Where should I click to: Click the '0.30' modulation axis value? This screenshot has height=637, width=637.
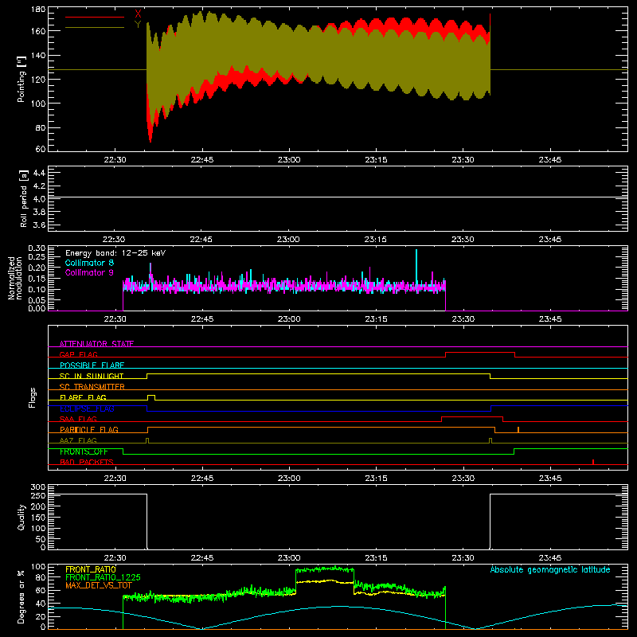tap(37, 248)
